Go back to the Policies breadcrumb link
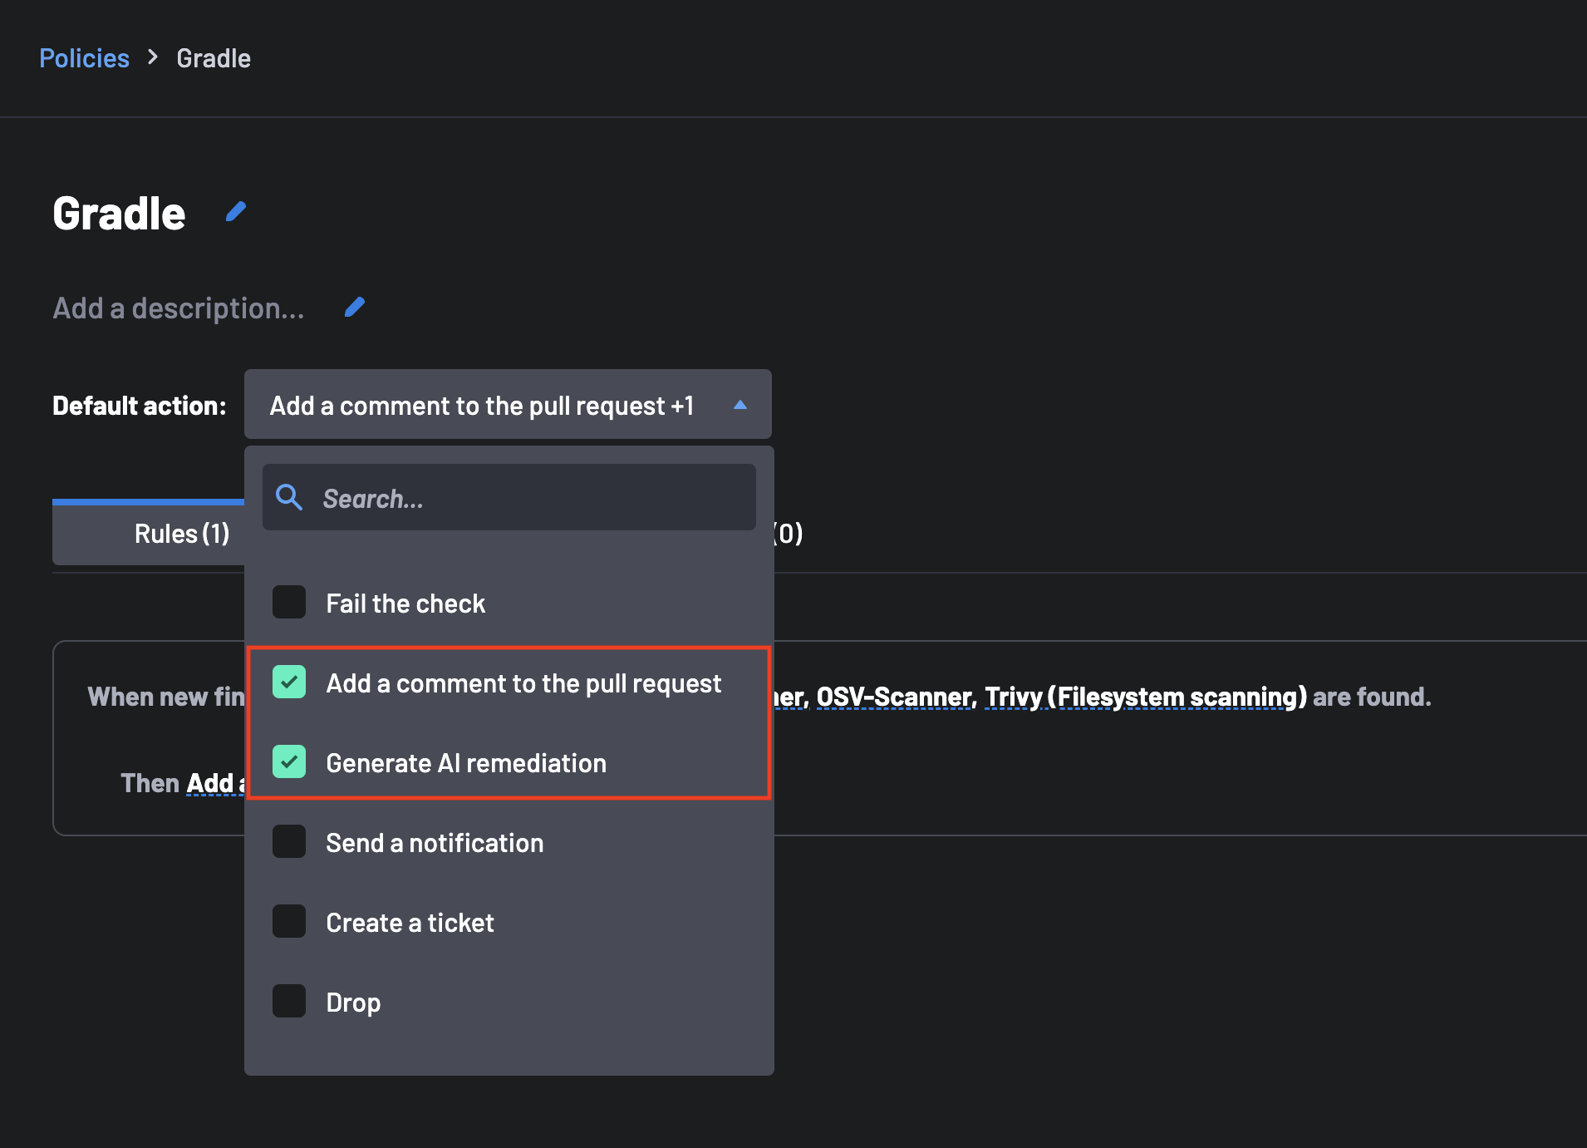1587x1148 pixels. coord(84,58)
